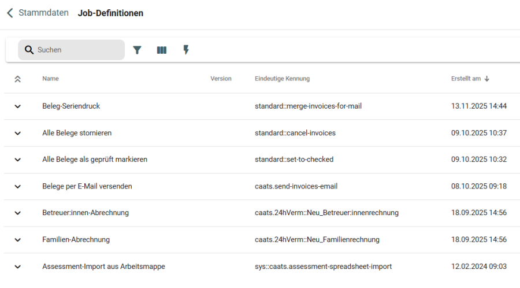The height and width of the screenshot is (288, 520).
Task: Focus the Suchen search field
Action: [x=78, y=50]
